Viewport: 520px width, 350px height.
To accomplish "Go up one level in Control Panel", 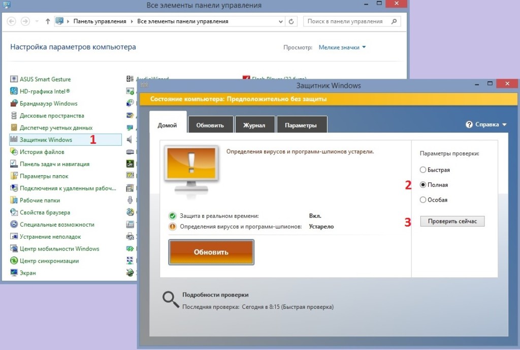I will click(48, 21).
